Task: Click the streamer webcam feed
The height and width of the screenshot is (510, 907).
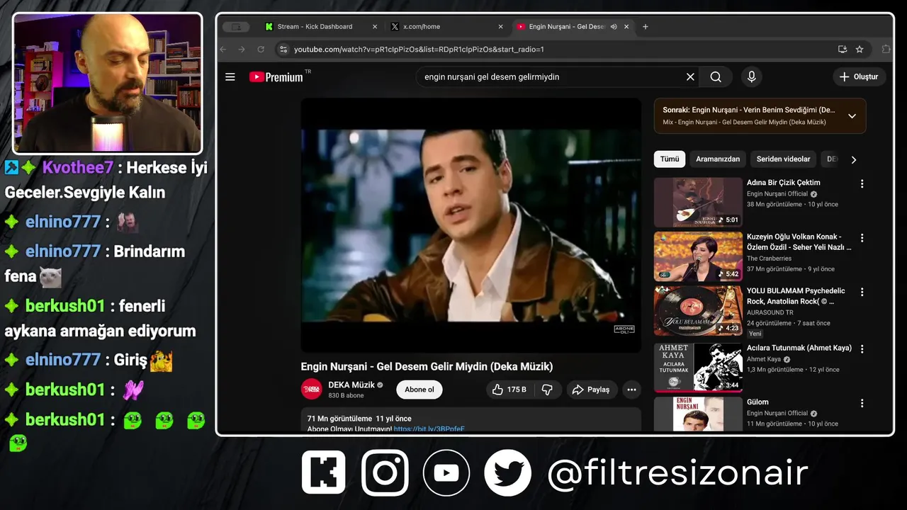Action: 107,83
